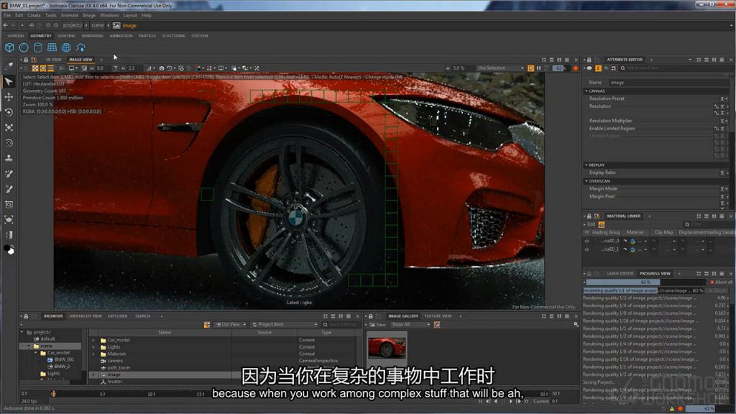This screenshot has width=736, height=414.
Task: Toggle lock on Browser panel
Action: point(26,316)
